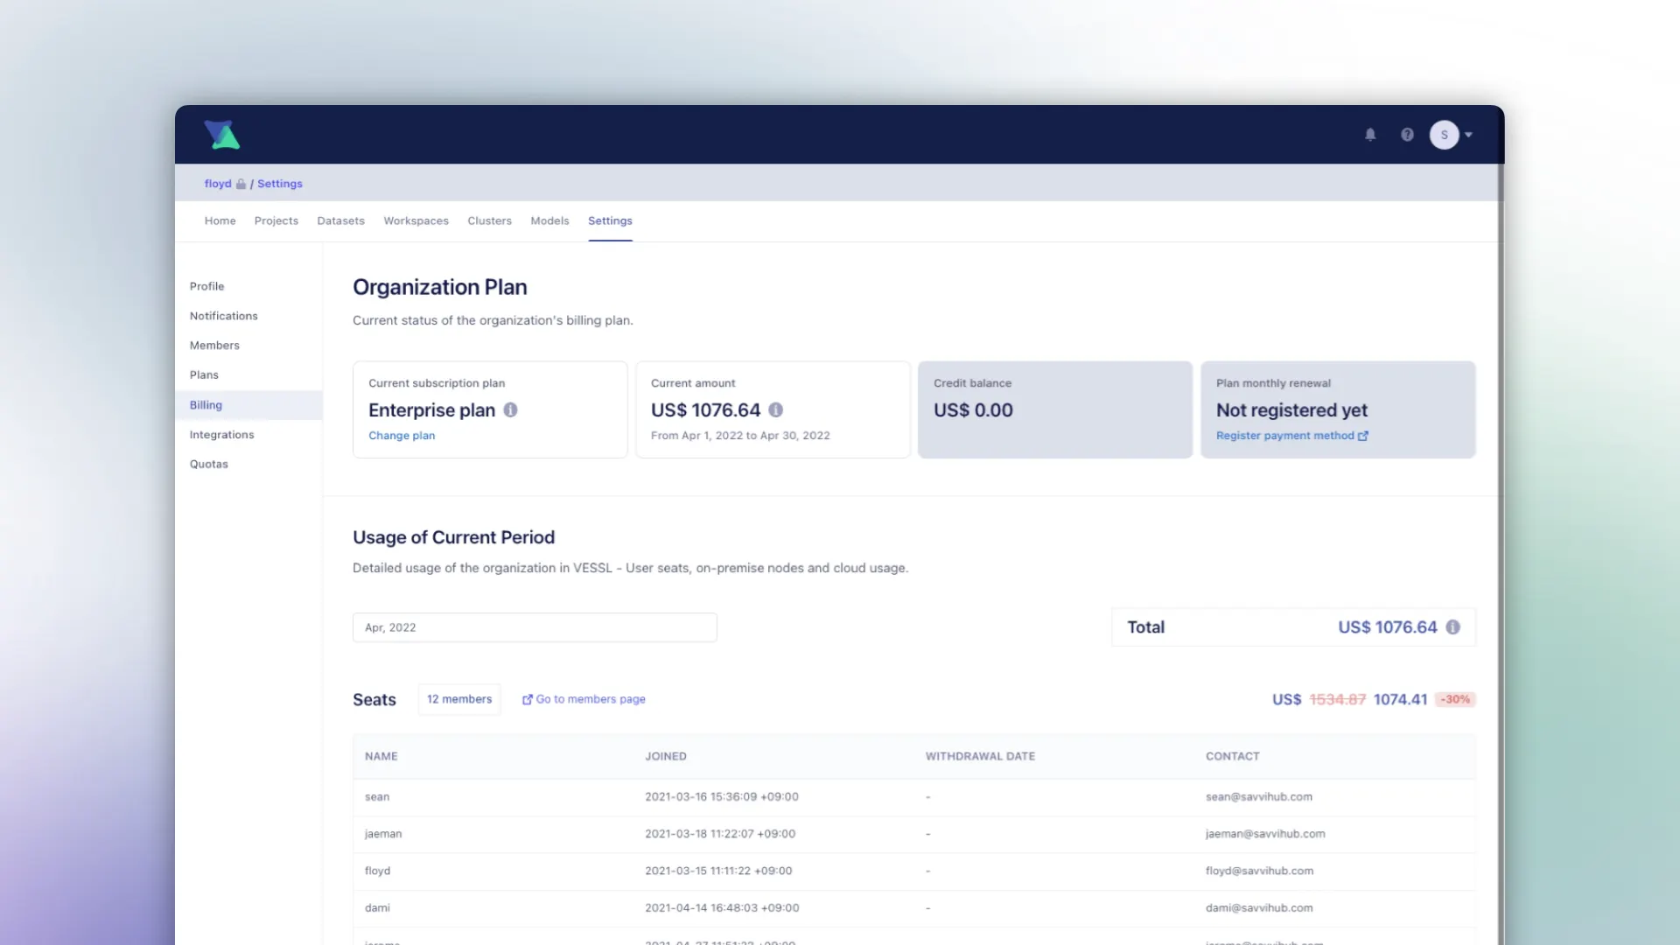The image size is (1680, 945).
Task: Click the 12 members badge
Action: [459, 699]
